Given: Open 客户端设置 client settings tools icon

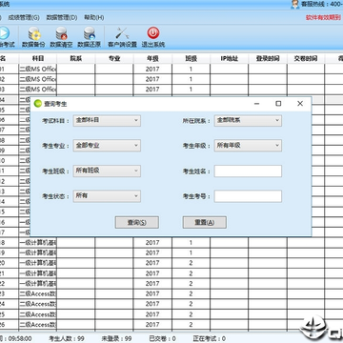Looking at the screenshot, I should coord(122,33).
